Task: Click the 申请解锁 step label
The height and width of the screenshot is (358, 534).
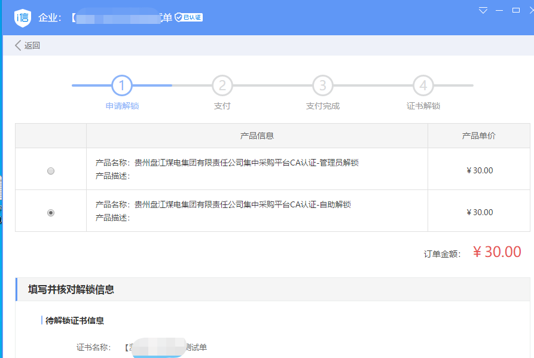Action: (x=122, y=106)
